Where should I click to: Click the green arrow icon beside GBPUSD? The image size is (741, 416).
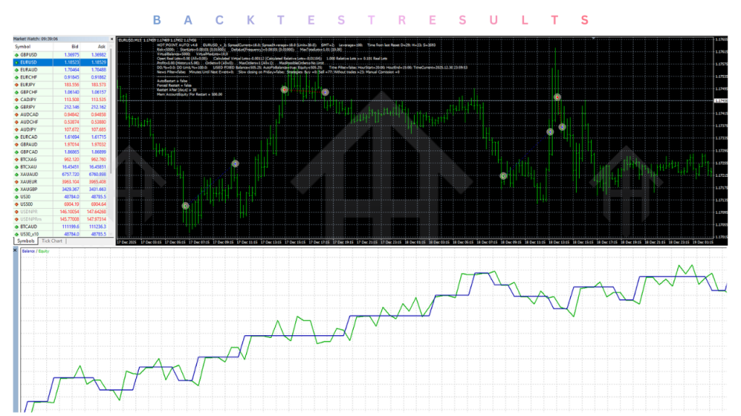tap(17, 55)
